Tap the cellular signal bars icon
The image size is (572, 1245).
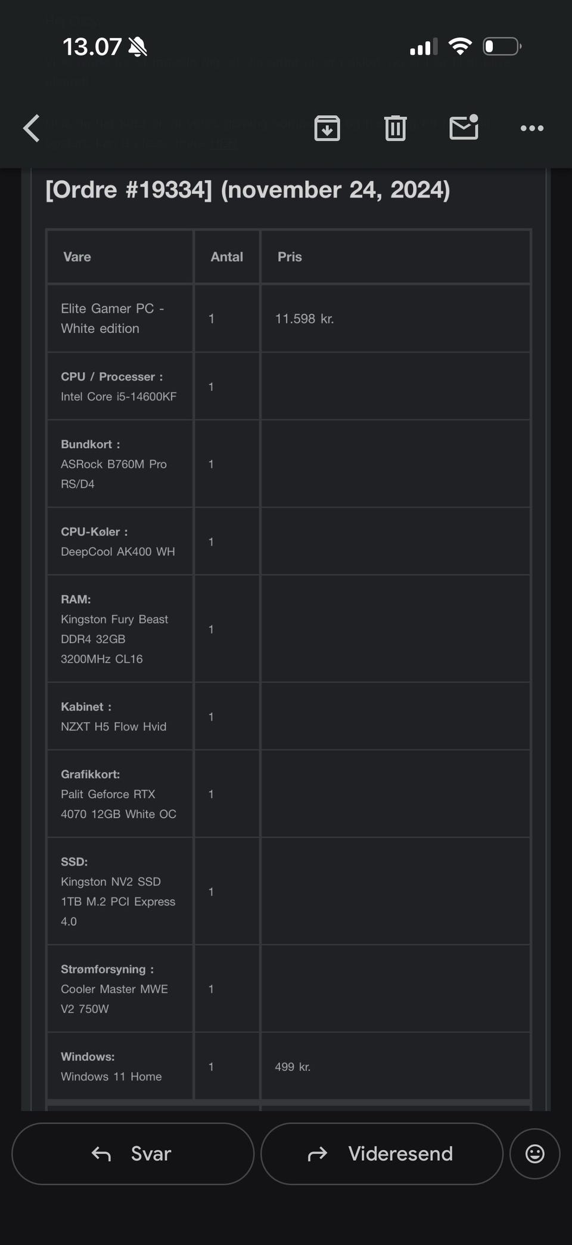tap(424, 47)
